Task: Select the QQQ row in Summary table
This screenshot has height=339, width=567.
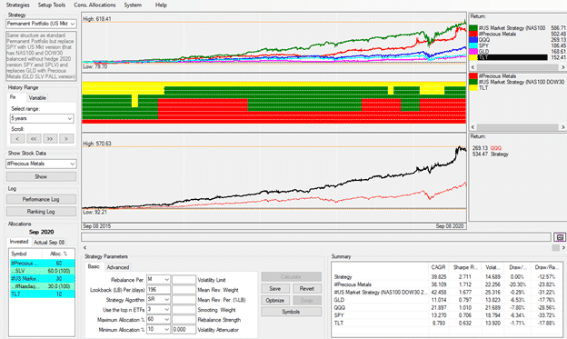Action: tap(446, 307)
